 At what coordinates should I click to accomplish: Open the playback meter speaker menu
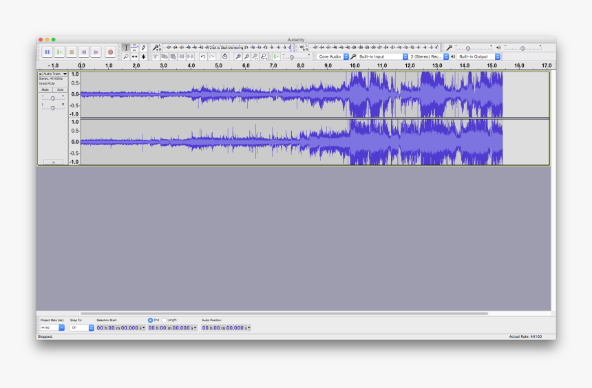[x=304, y=47]
